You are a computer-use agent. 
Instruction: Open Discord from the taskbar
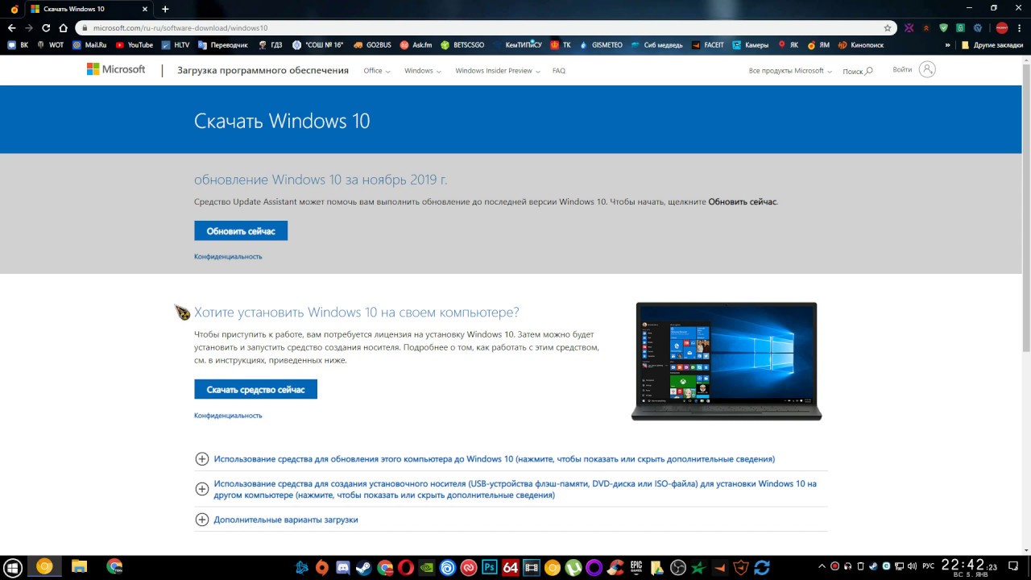click(343, 567)
